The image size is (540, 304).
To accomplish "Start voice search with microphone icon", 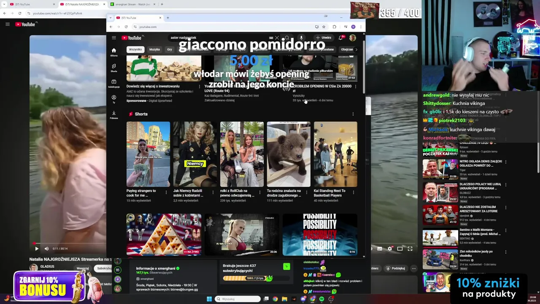I will (301, 38).
